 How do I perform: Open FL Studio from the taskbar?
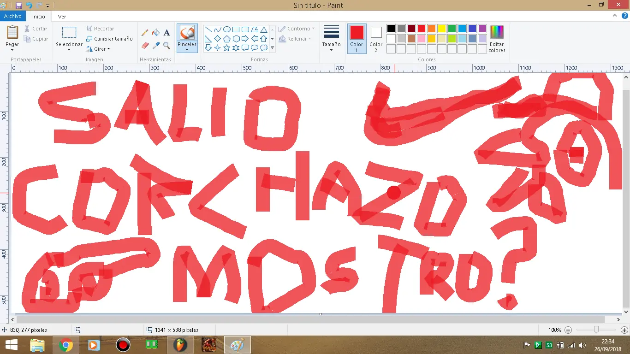coord(180,344)
